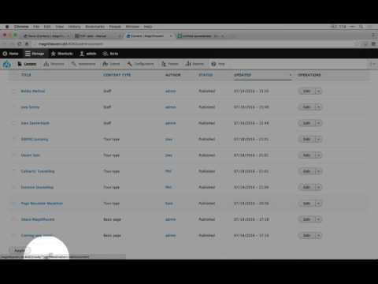Open the People admin section

[x=170, y=64]
